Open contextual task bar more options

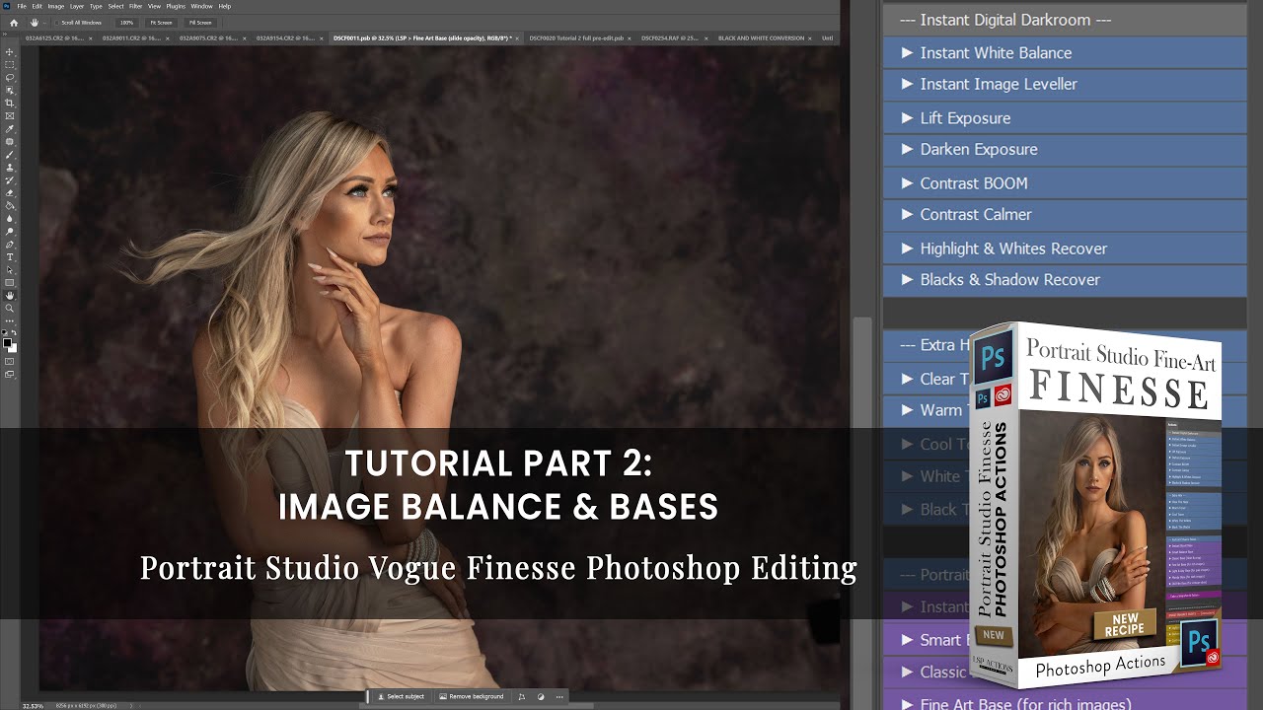(x=560, y=696)
